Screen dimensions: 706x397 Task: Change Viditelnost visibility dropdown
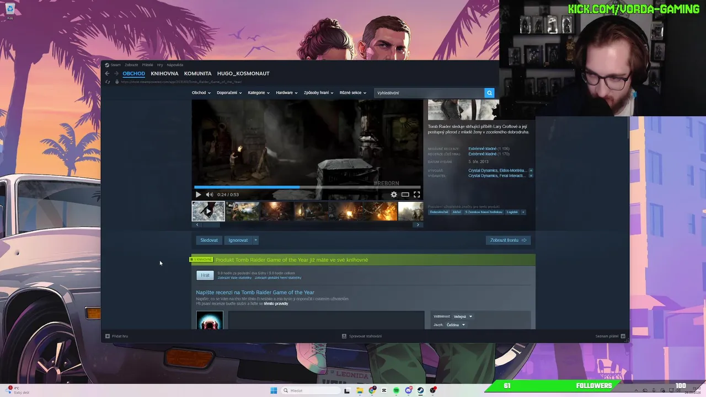point(463,316)
